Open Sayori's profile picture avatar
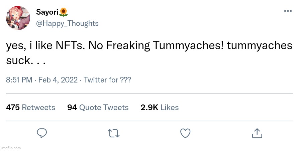Image resolution: width=299 pixels, height=151 pixels. (18, 18)
